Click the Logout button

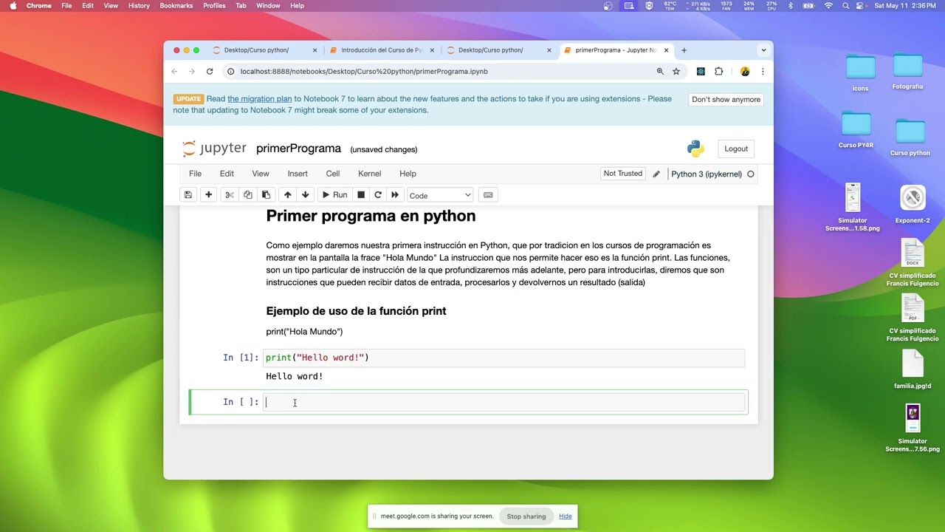pyautogui.click(x=736, y=149)
